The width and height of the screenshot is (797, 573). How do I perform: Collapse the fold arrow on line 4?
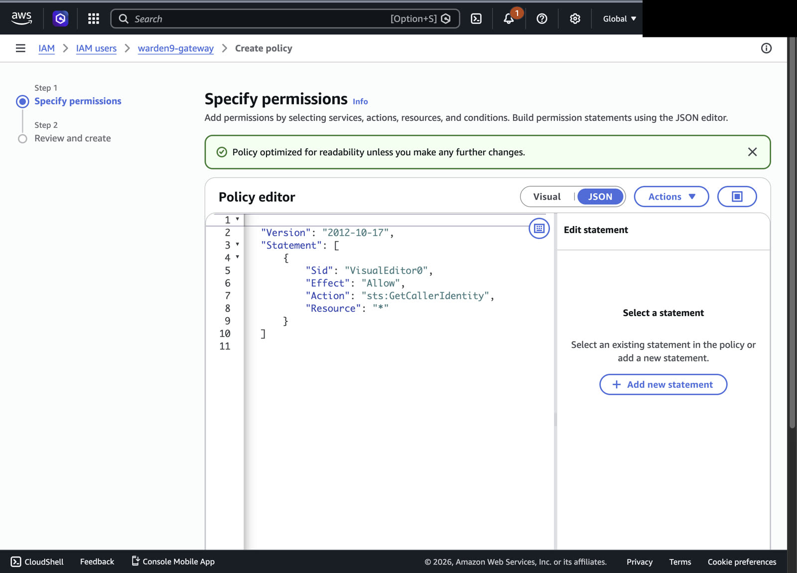point(238,257)
